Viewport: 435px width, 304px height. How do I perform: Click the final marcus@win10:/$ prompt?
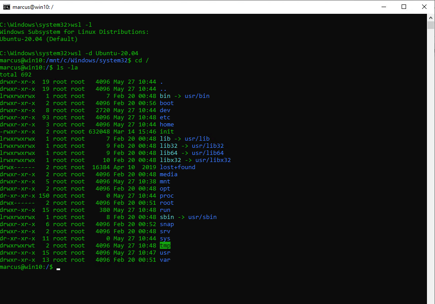click(x=26, y=267)
